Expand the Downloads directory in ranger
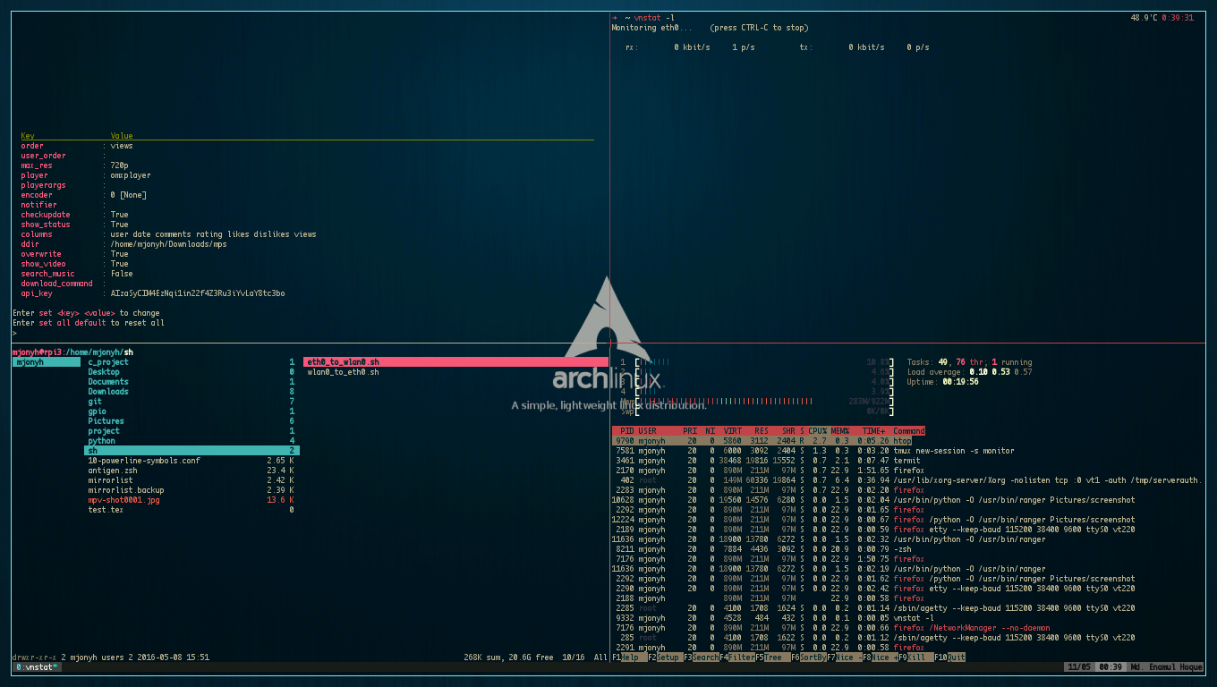Screen dimensions: 1217x687 coord(107,391)
